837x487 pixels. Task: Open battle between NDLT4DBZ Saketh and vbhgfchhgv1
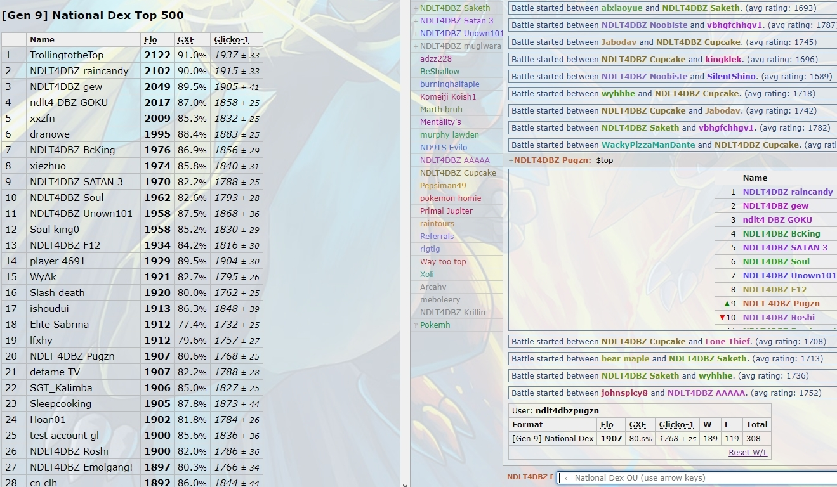pos(673,128)
